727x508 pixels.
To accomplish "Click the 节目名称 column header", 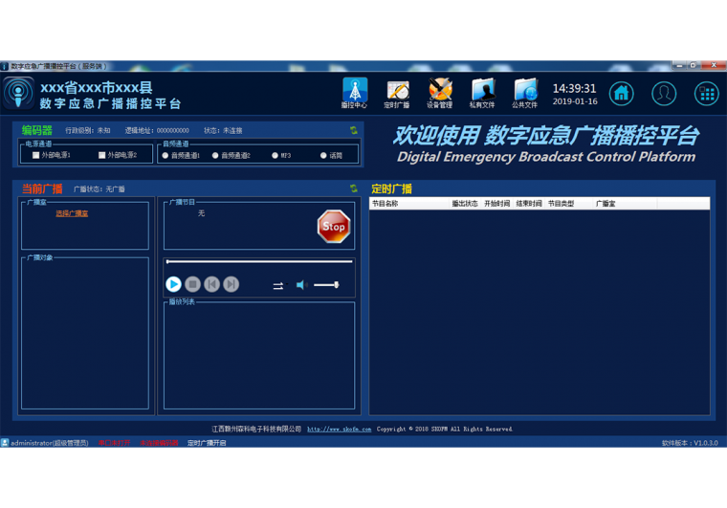I will pos(386,204).
